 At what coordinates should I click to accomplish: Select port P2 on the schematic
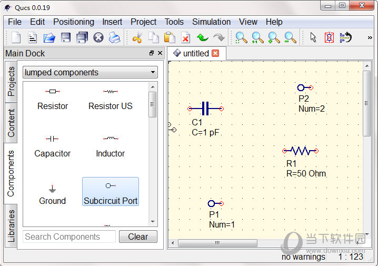tap(305, 87)
